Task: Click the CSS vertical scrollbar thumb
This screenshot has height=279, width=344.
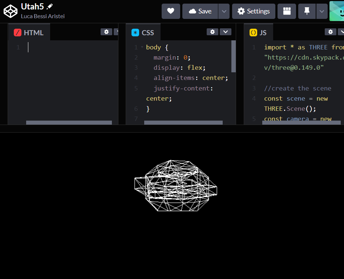Action: pyautogui.click(x=234, y=56)
